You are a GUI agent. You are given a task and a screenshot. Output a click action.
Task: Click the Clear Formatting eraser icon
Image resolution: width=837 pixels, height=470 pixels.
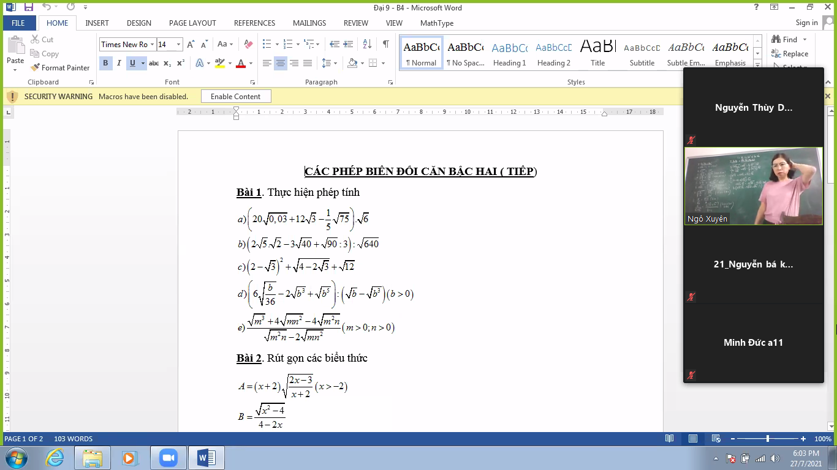pos(248,44)
